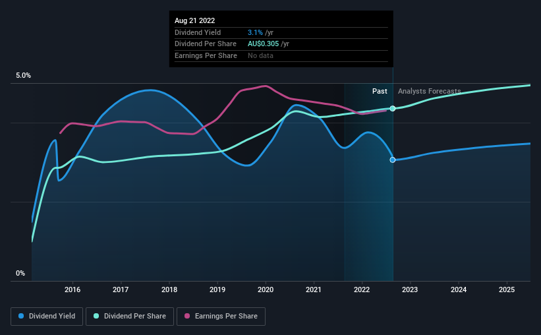Click the 2023 x-axis label
The image size is (541, 335).
[410, 289]
